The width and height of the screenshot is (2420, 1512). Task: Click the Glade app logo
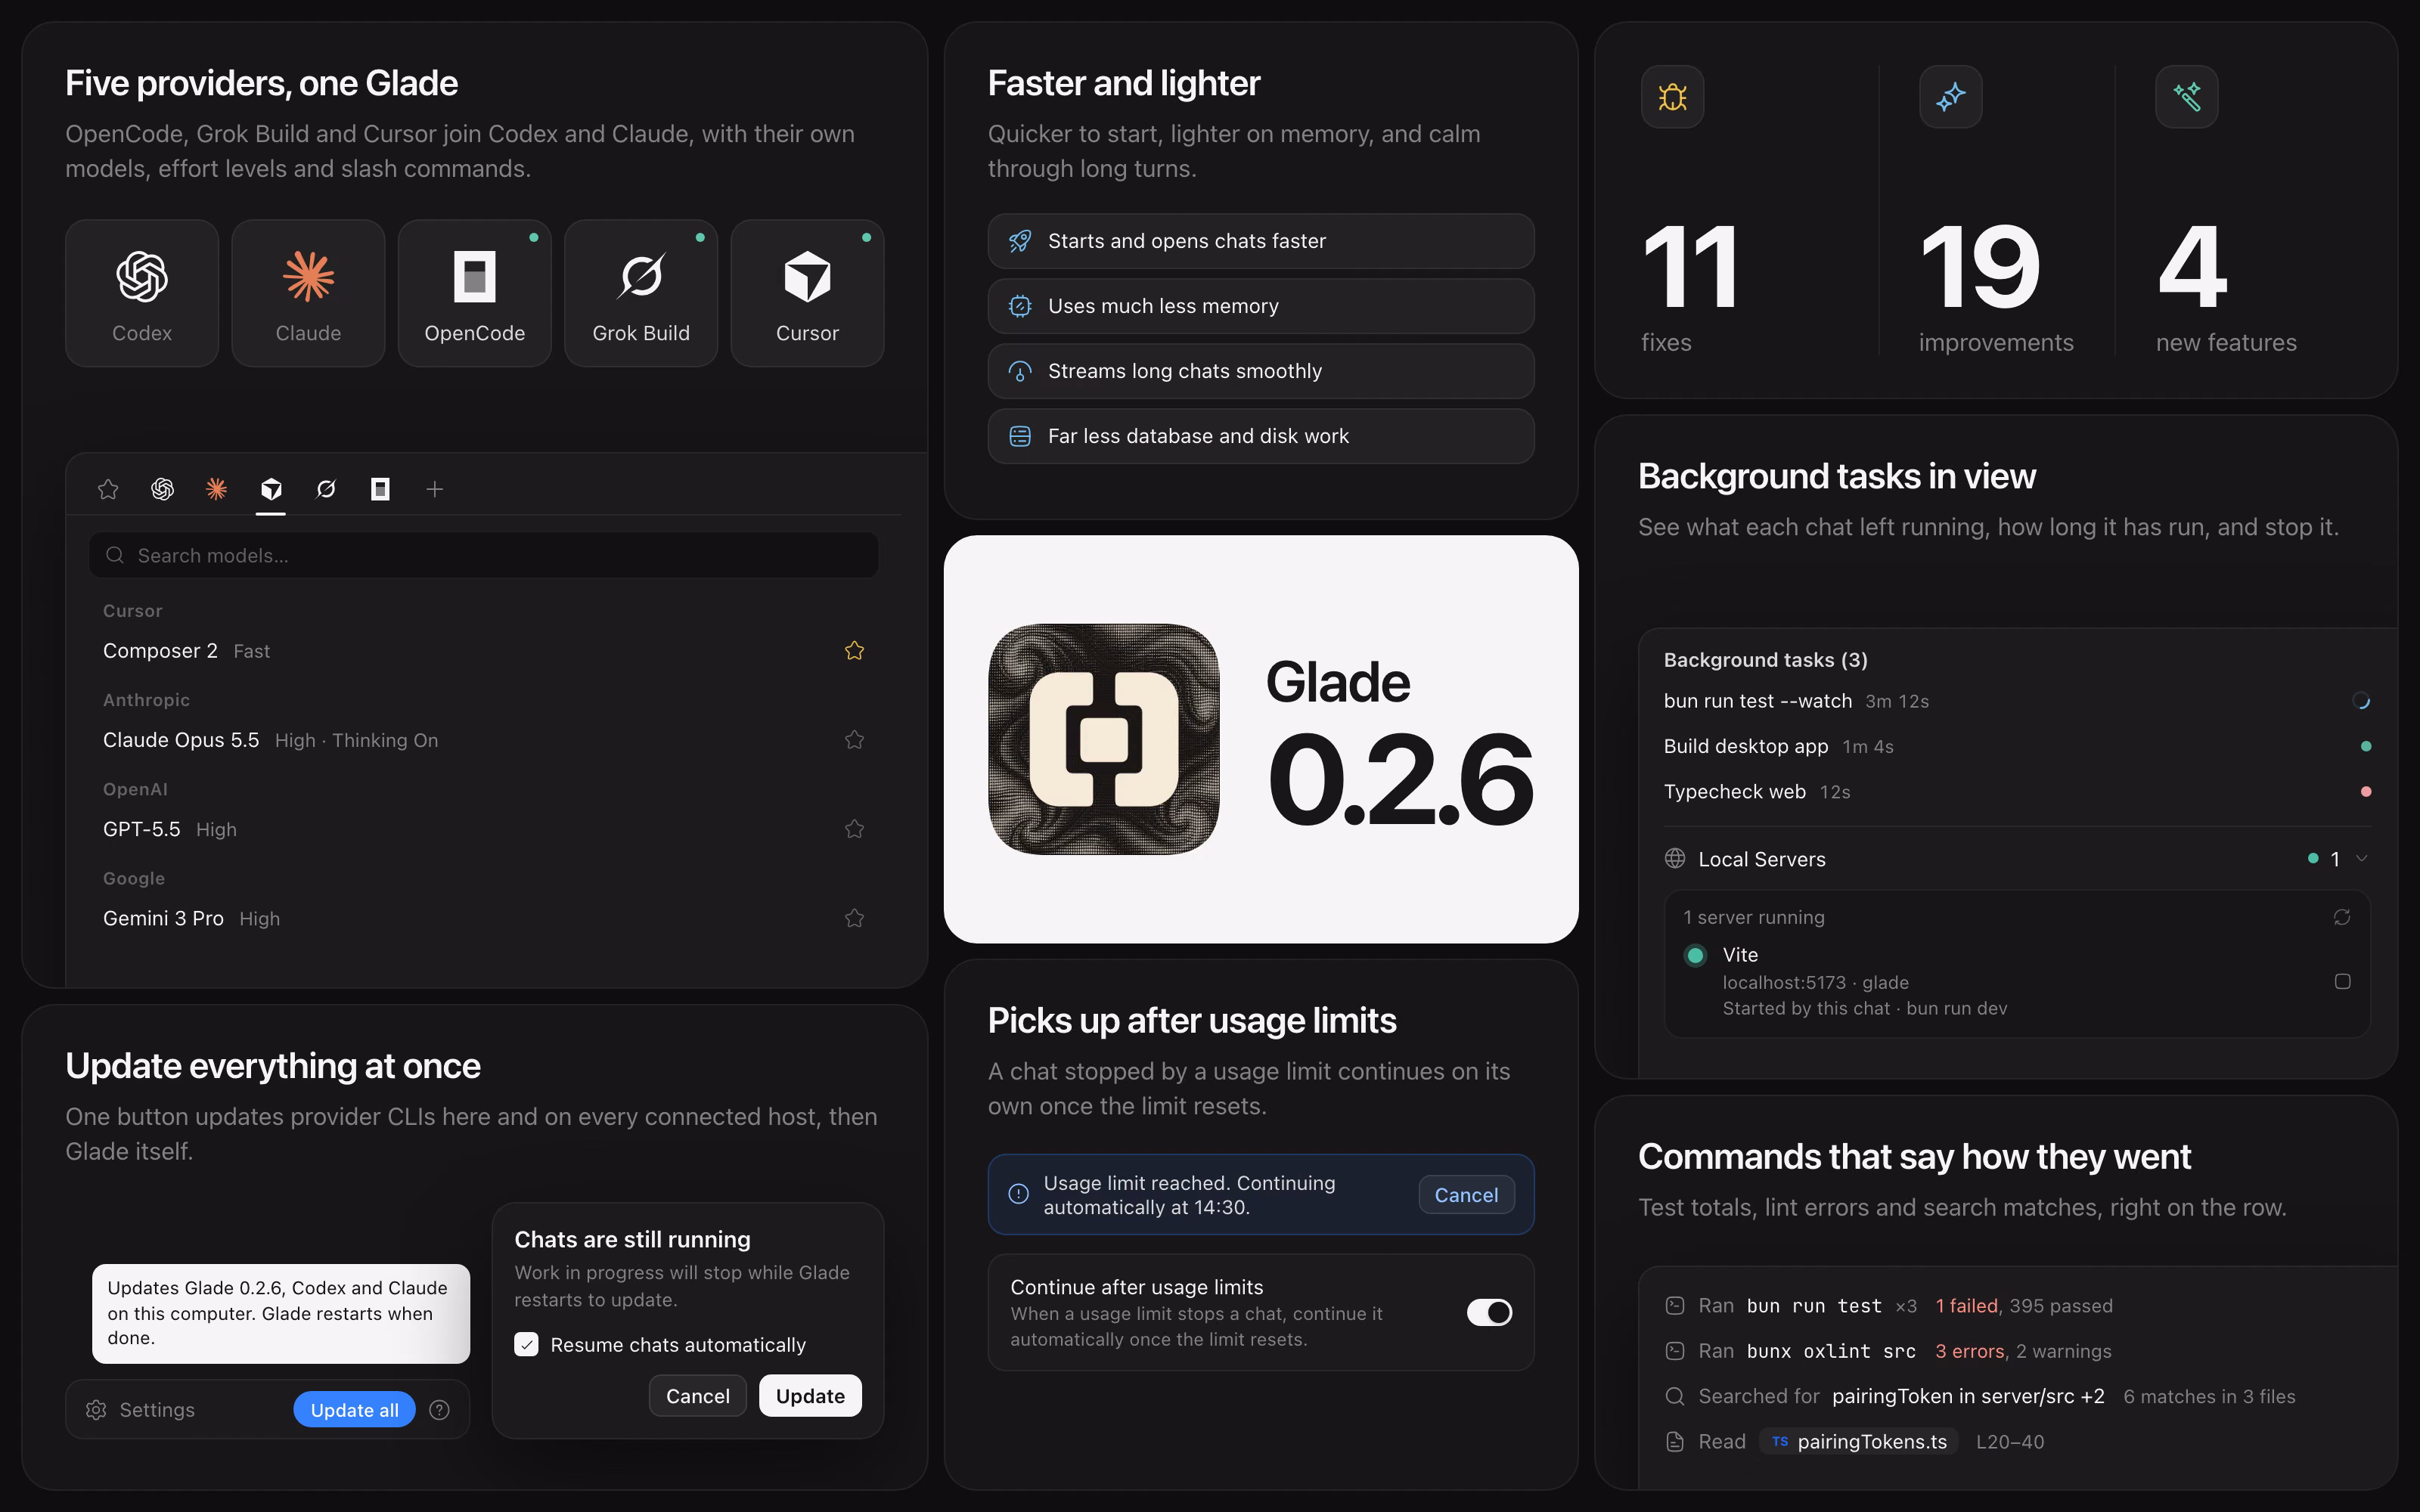click(1104, 739)
